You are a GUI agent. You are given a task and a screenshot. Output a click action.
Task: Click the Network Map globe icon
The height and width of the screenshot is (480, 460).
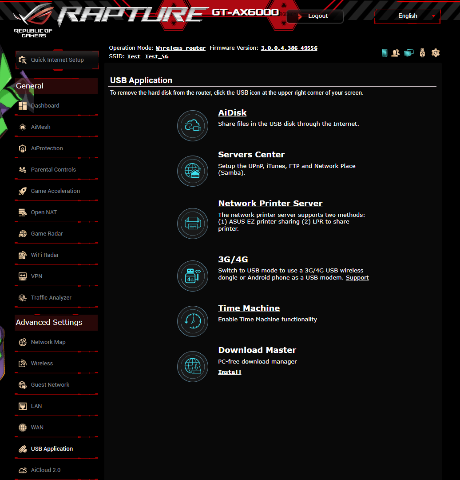[23, 342]
